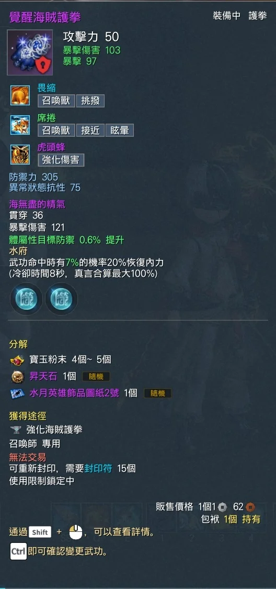Click the 畏縮 skill icon
The width and height of the screenshot is (276, 589).
20,95
